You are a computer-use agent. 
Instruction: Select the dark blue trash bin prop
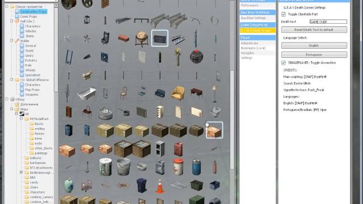(x=141, y=185)
